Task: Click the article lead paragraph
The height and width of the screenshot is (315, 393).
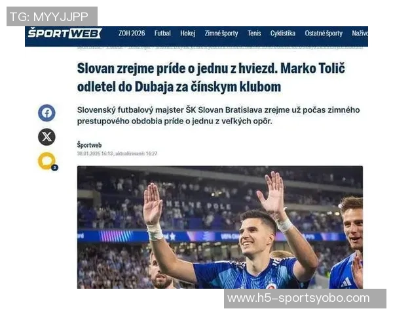Action: (x=218, y=115)
